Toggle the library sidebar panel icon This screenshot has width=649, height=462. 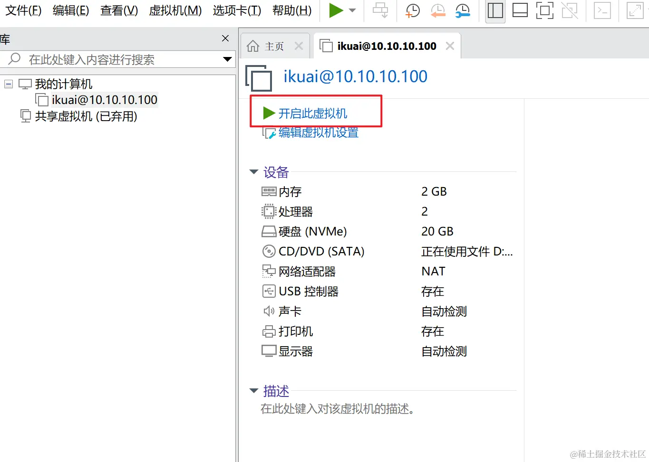click(495, 10)
